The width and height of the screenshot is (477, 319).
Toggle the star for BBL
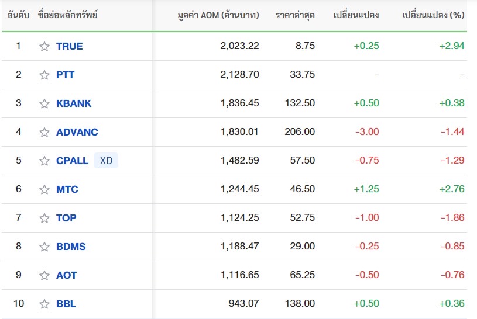click(44, 304)
